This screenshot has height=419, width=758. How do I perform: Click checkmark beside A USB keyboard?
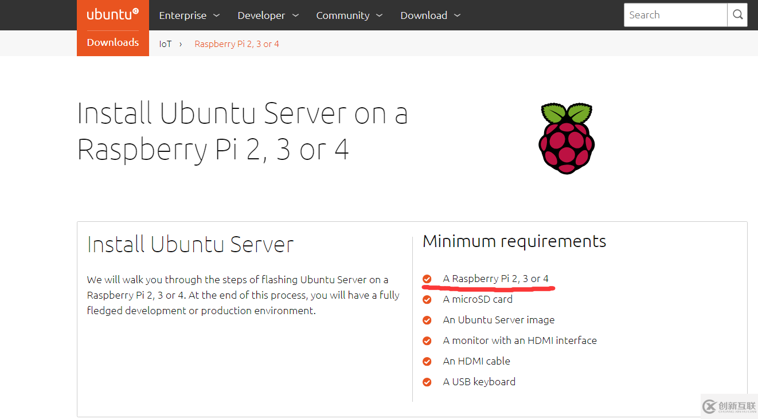427,382
